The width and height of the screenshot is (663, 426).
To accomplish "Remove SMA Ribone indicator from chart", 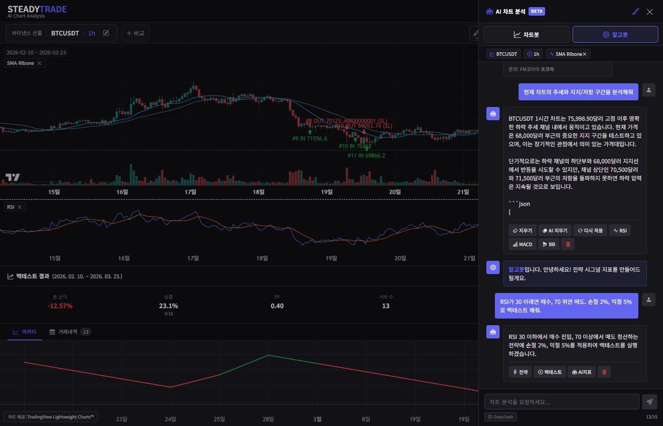I will click(x=39, y=63).
